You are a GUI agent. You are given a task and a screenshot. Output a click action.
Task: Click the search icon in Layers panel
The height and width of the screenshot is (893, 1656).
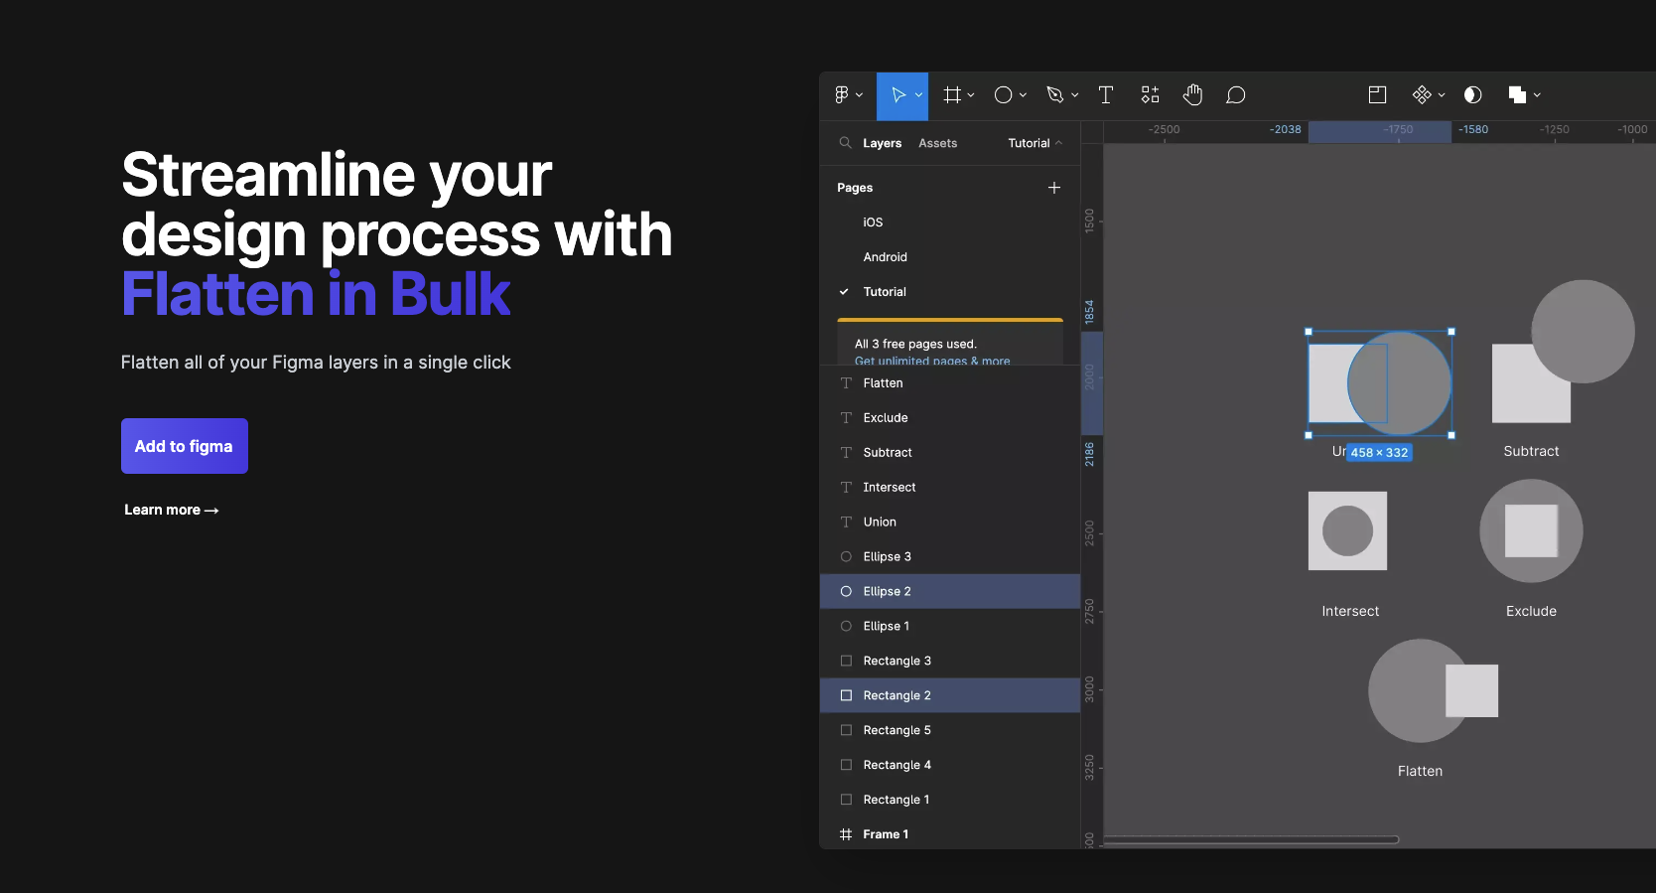pyautogui.click(x=846, y=143)
